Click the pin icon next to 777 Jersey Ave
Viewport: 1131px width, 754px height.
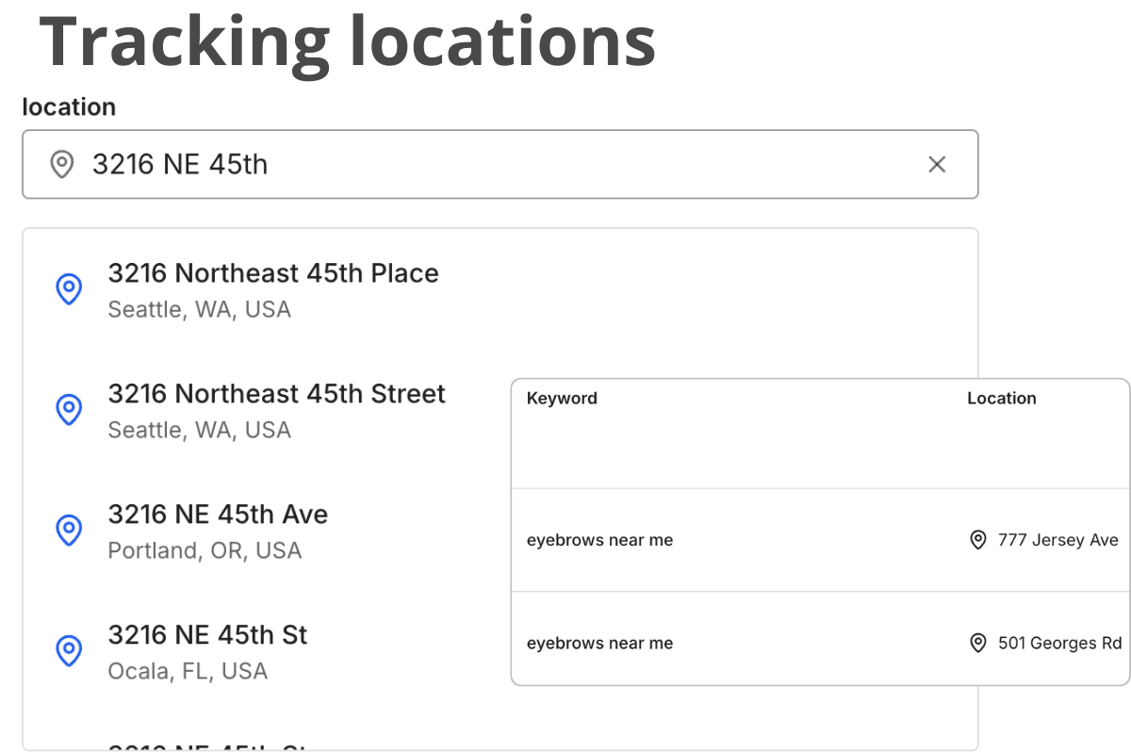[x=977, y=539]
